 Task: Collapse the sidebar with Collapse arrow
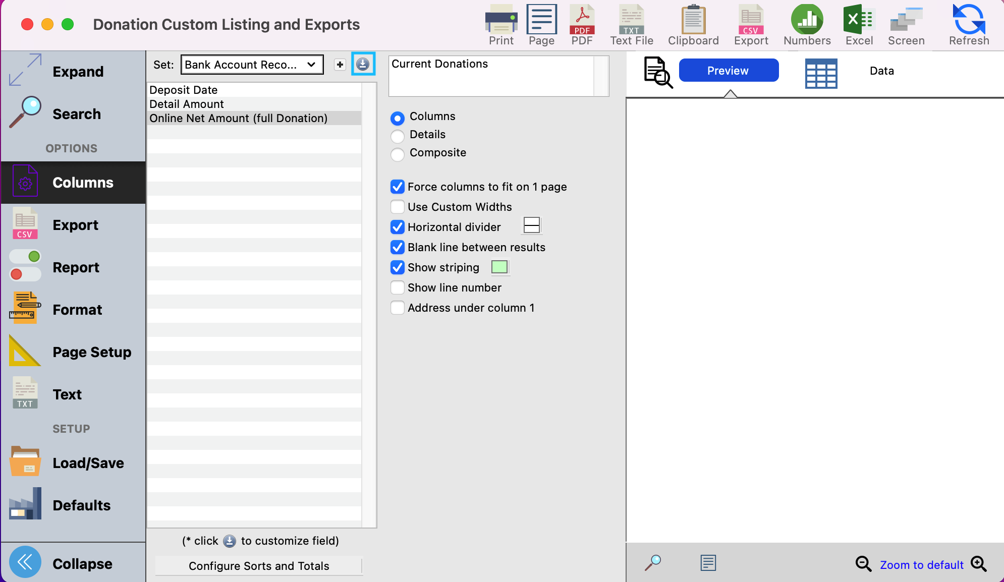pyautogui.click(x=25, y=562)
